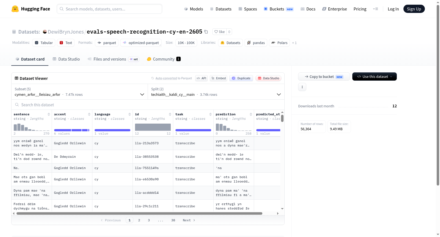Click the API code icon button

tap(201, 78)
